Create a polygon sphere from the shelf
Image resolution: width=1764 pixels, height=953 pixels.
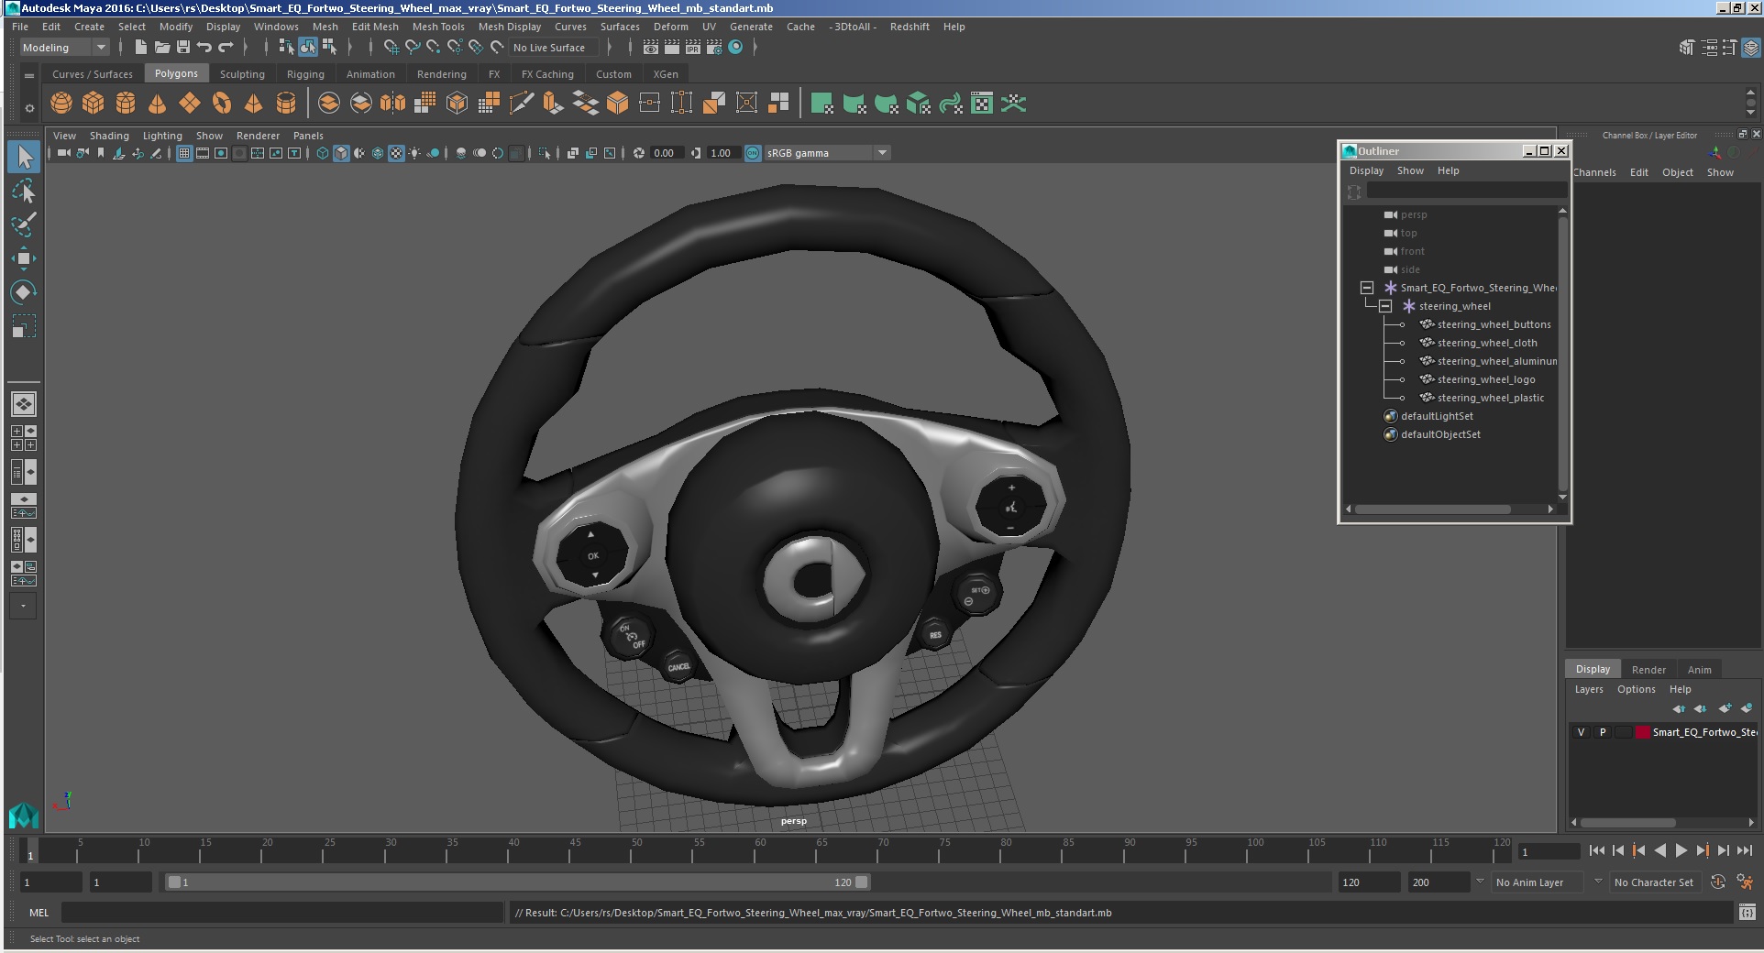click(x=61, y=104)
